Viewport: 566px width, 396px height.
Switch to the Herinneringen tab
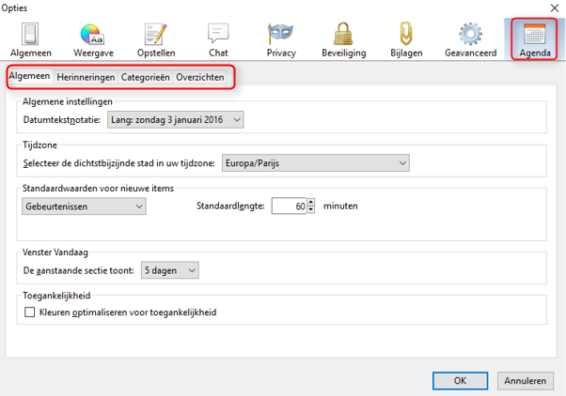pos(86,77)
